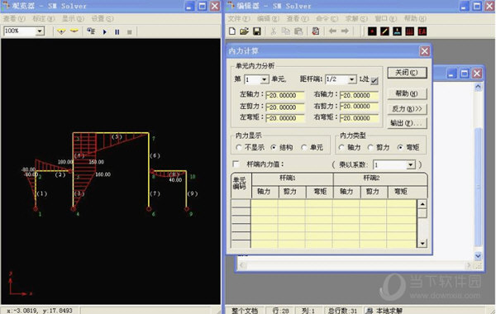The image size is (496, 314).
Task: Click the left arrow back icon
Action: [x=332, y=31]
